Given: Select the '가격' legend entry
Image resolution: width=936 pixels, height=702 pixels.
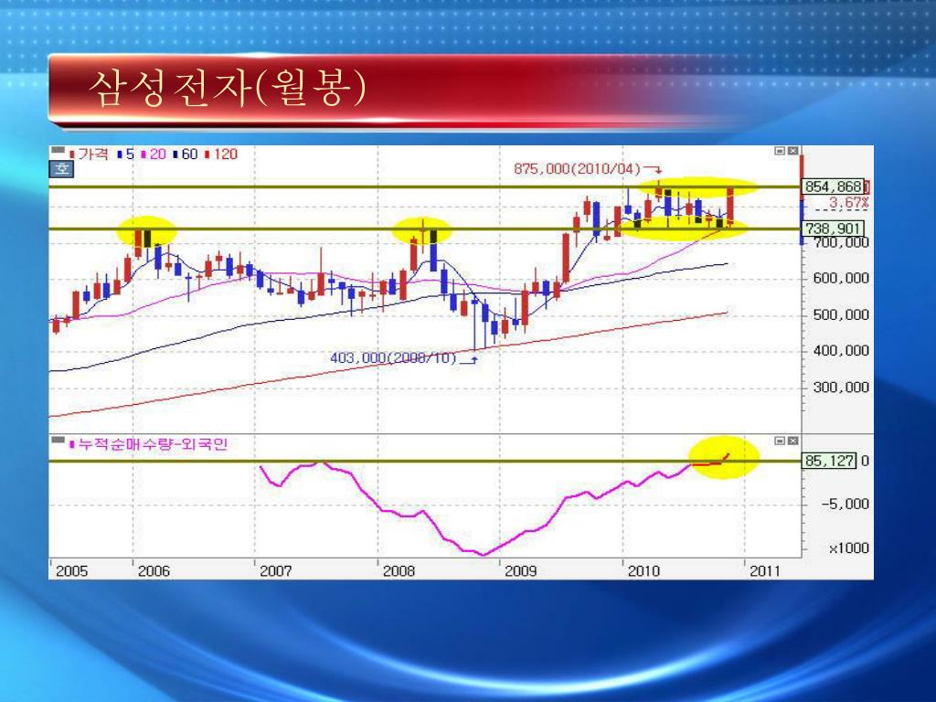Looking at the screenshot, I should click(x=89, y=154).
